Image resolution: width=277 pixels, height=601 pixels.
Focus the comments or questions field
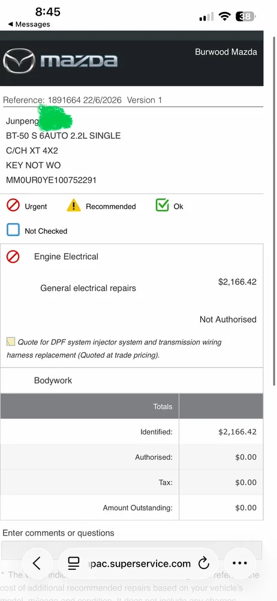132,551
